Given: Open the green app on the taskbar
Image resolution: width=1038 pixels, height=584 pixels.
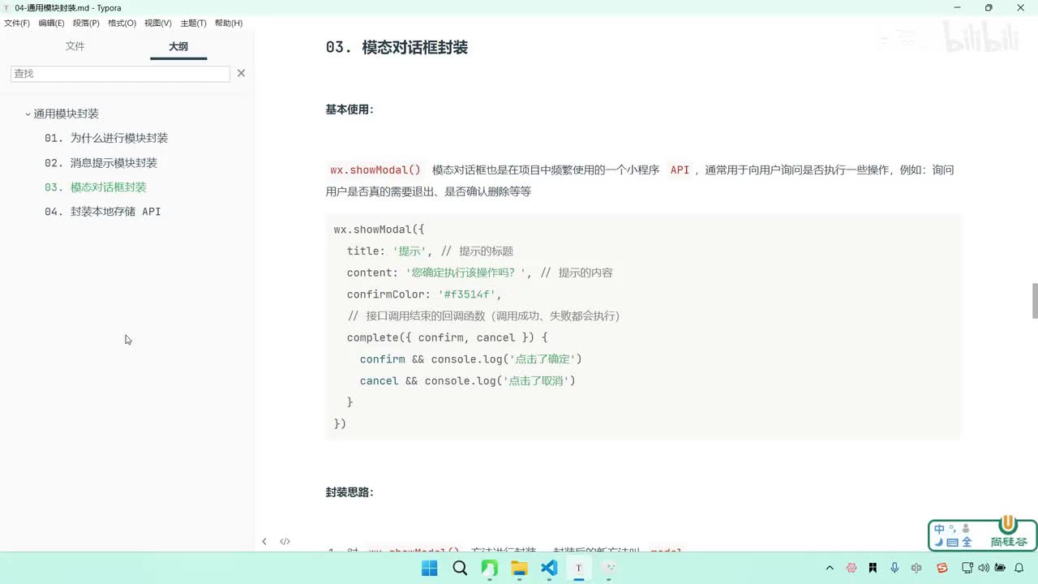Looking at the screenshot, I should click(x=490, y=568).
